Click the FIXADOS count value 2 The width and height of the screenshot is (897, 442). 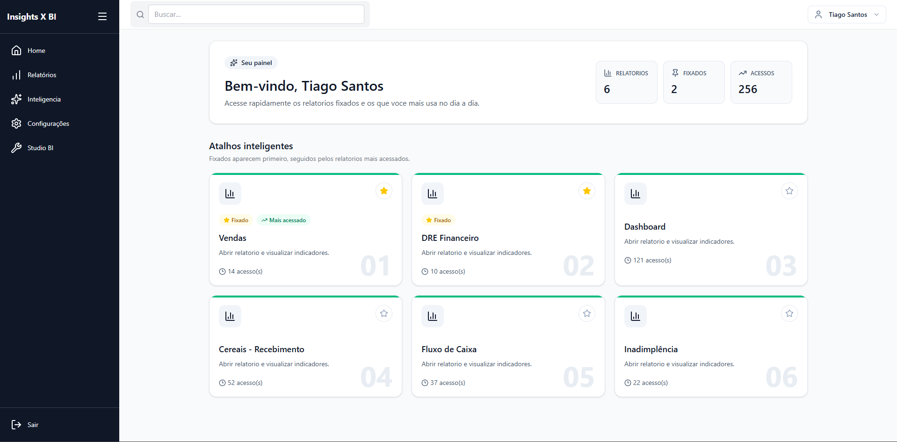pyautogui.click(x=674, y=89)
